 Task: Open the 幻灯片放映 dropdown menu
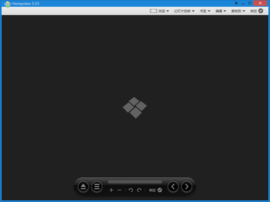point(184,11)
